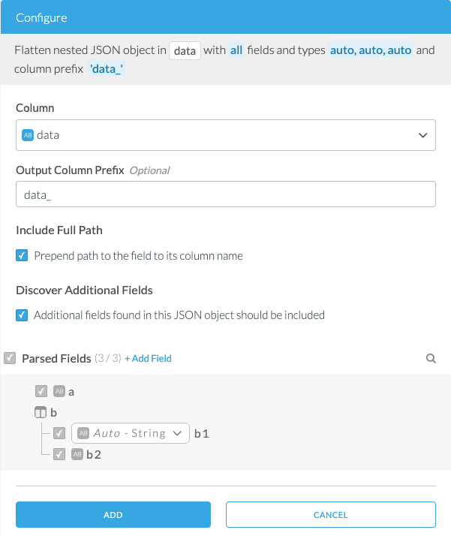The height and width of the screenshot is (536, 451).
Task: Toggle the Parsed Fields select-all checkbox
Action: [9, 359]
